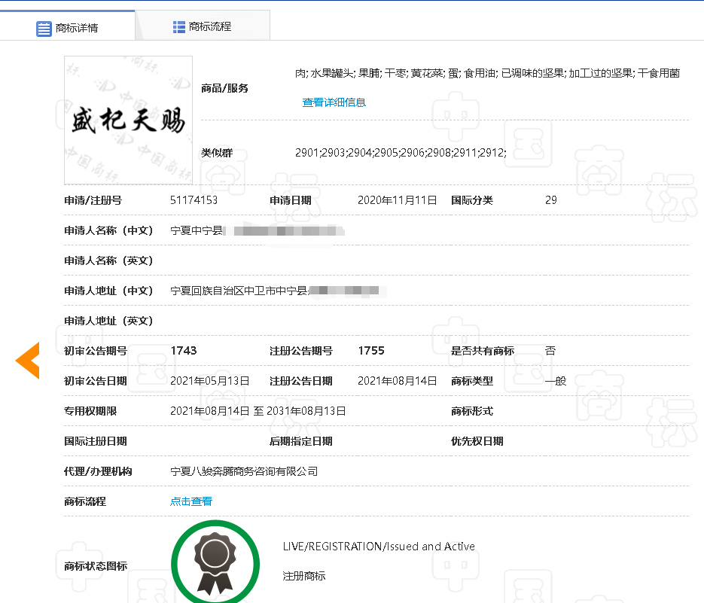Select the registration announcement date 2021年08月14日

point(397,381)
